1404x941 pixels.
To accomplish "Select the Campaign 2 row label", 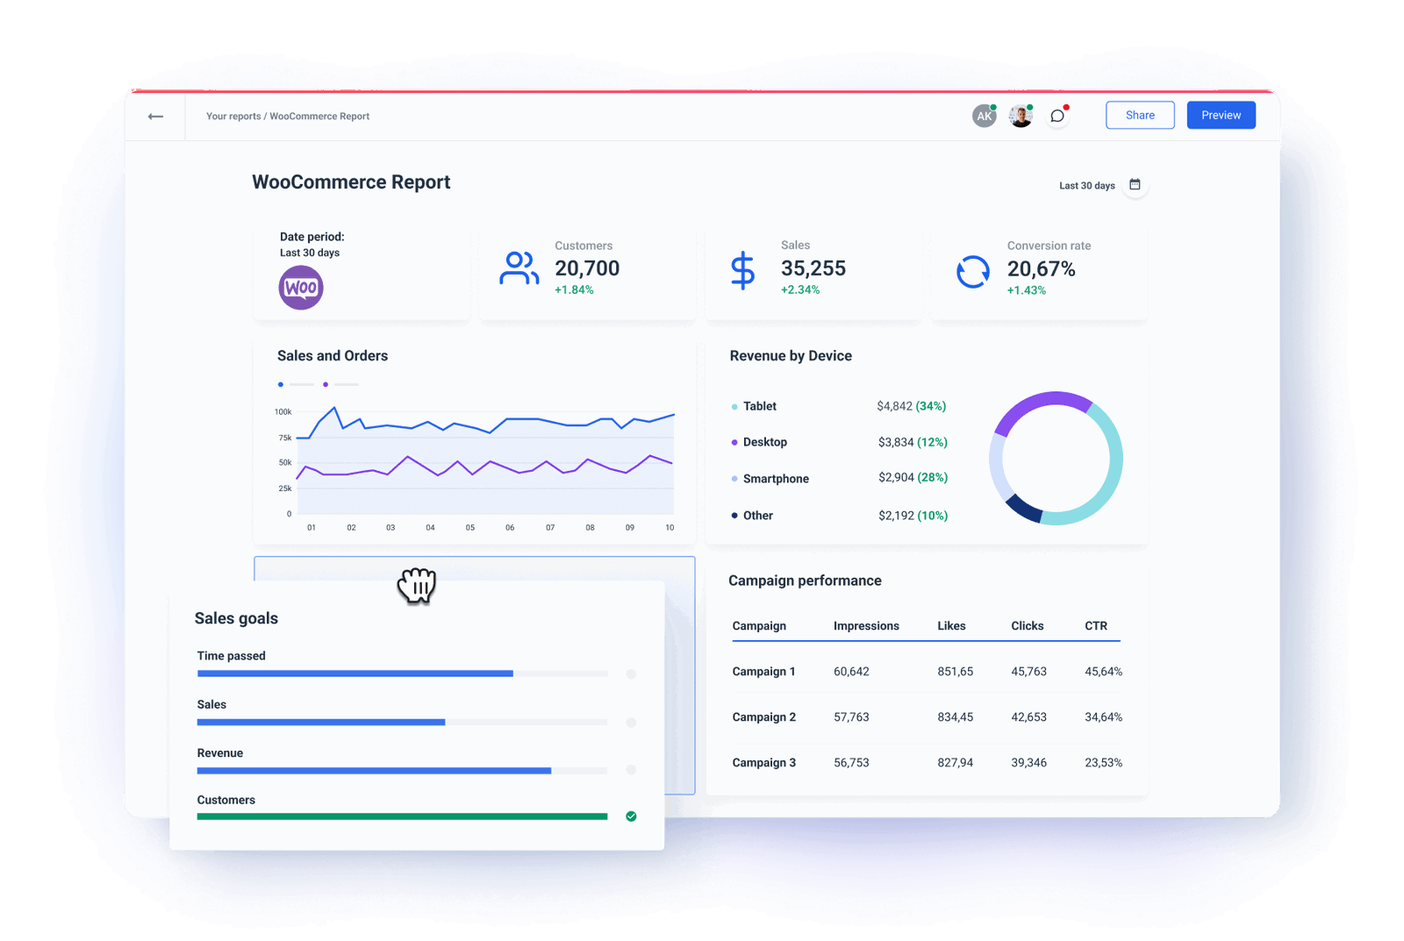I will pos(763,716).
